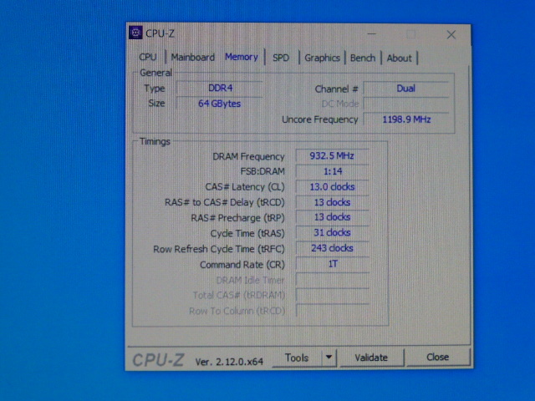Click the Uncore Frequency 1198.9 MHz value
Image resolution: width=535 pixels, height=401 pixels.
(406, 119)
